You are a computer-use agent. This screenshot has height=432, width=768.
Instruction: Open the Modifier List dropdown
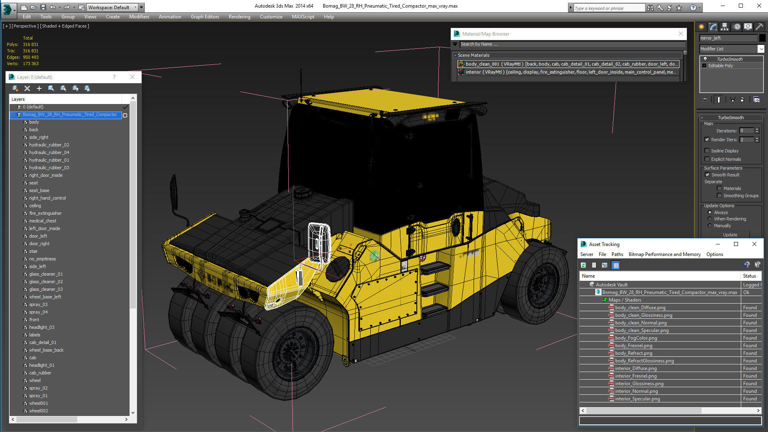760,49
